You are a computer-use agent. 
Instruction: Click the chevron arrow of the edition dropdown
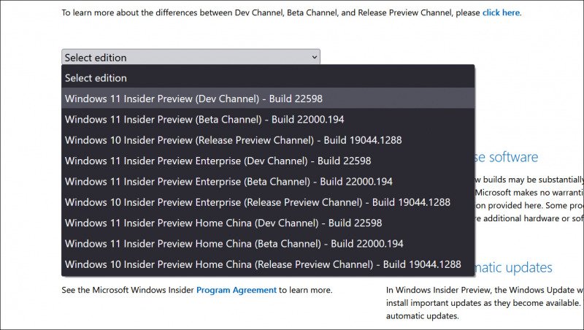(x=315, y=57)
